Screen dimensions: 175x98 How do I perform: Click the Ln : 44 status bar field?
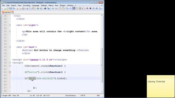pos(32,96)
